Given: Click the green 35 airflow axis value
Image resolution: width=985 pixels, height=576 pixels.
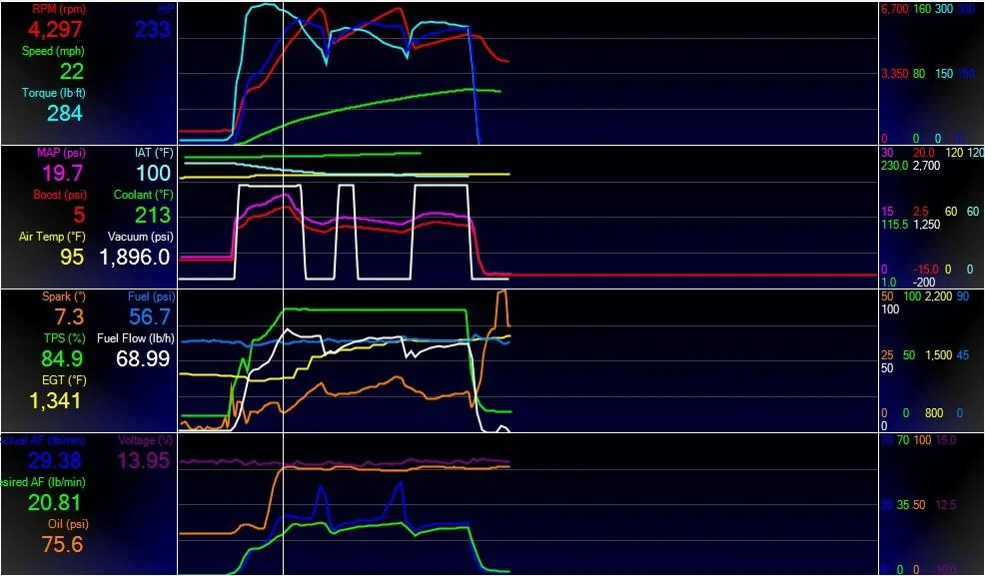Looking at the screenshot, I should (x=903, y=504).
